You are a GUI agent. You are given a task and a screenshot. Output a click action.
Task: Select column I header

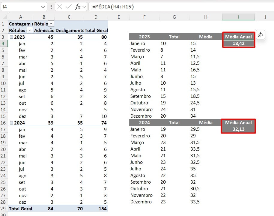(238, 17)
